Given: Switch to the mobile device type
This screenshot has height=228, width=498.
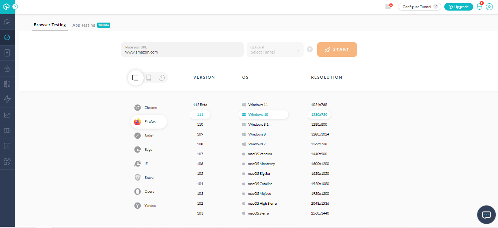Looking at the screenshot, I should pos(149,78).
